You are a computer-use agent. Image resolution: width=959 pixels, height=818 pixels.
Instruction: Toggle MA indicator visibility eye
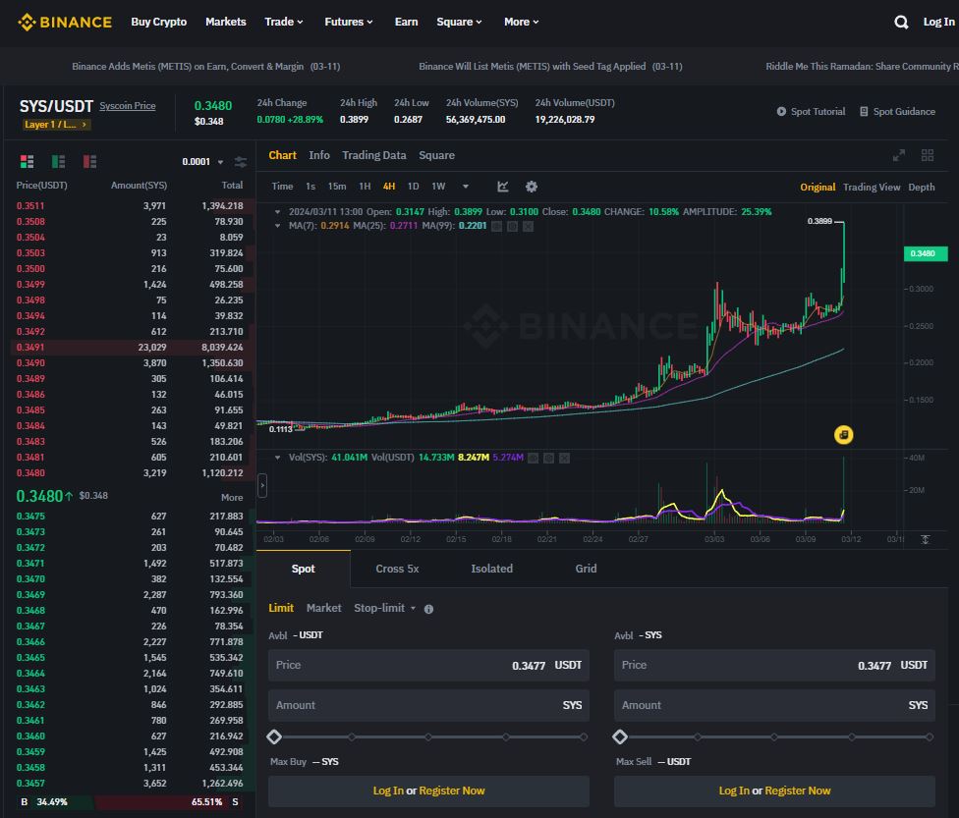(x=496, y=226)
